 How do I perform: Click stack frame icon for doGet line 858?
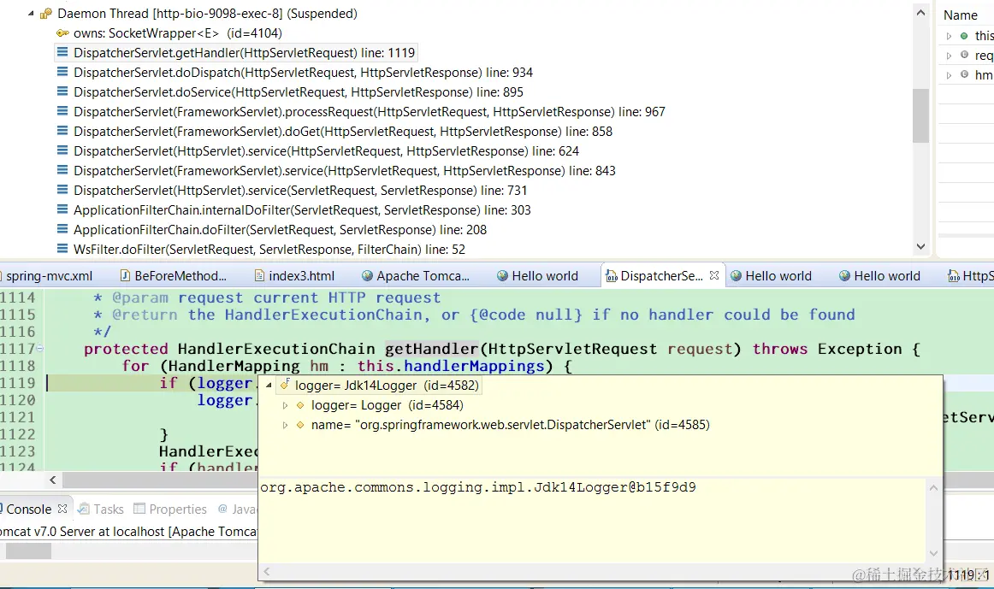pos(62,131)
